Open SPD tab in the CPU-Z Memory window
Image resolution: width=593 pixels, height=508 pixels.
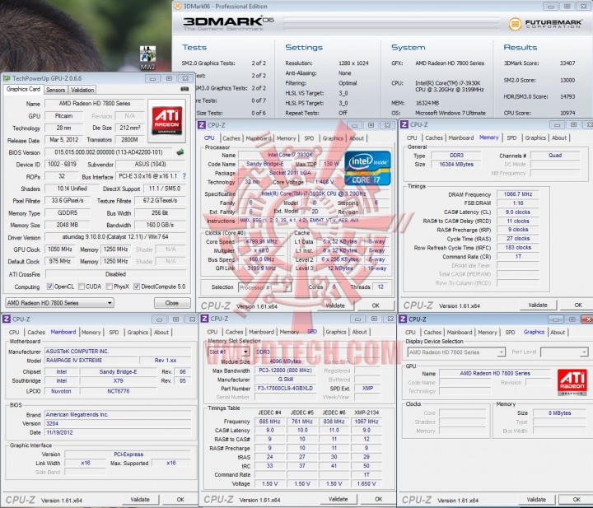point(511,138)
